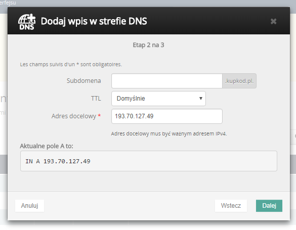Click the "Dodaj wpis w strefie DNS" title
This screenshot has height=230, width=296.
(x=94, y=21)
